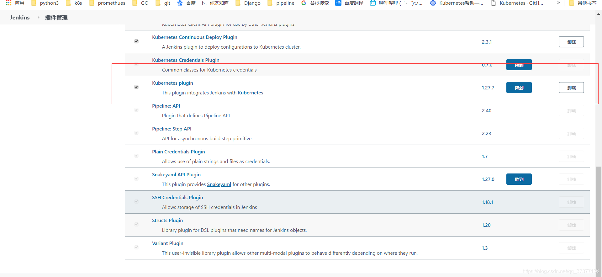
Task: Open the Snakeyaml API Plugin link
Action: 176,175
